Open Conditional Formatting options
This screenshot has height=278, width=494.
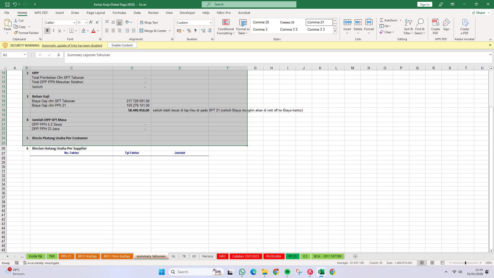click(226, 27)
